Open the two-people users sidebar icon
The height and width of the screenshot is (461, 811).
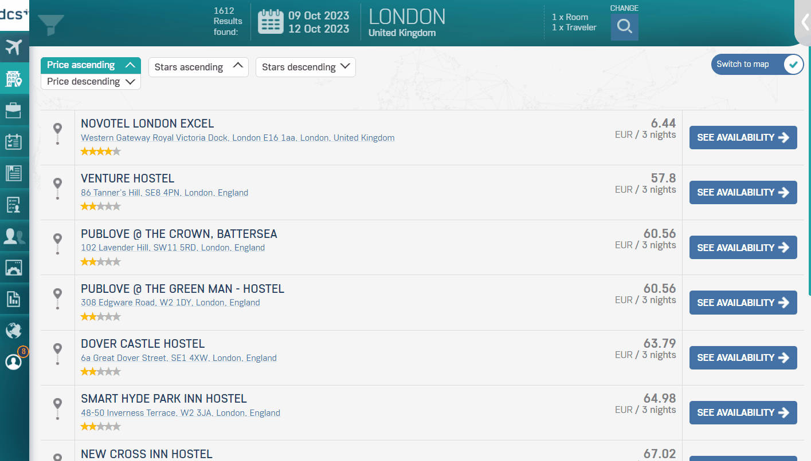[14, 236]
